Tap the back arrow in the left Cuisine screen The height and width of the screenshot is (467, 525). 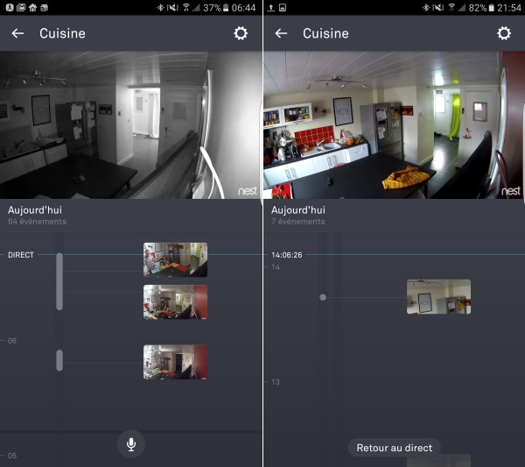pyautogui.click(x=17, y=33)
